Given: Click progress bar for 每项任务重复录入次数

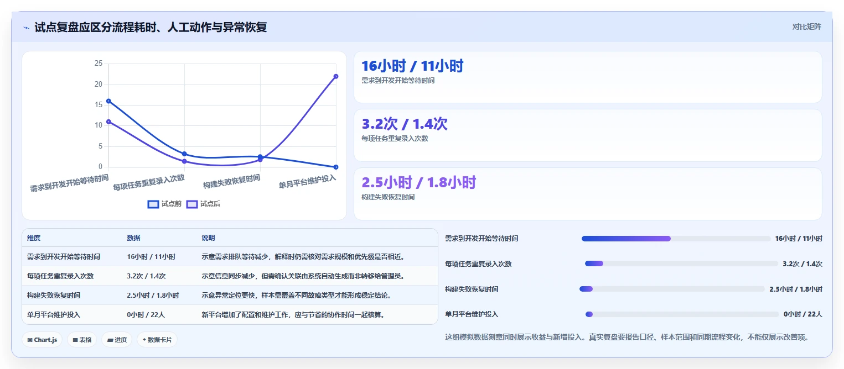Looking at the screenshot, I should 681,264.
